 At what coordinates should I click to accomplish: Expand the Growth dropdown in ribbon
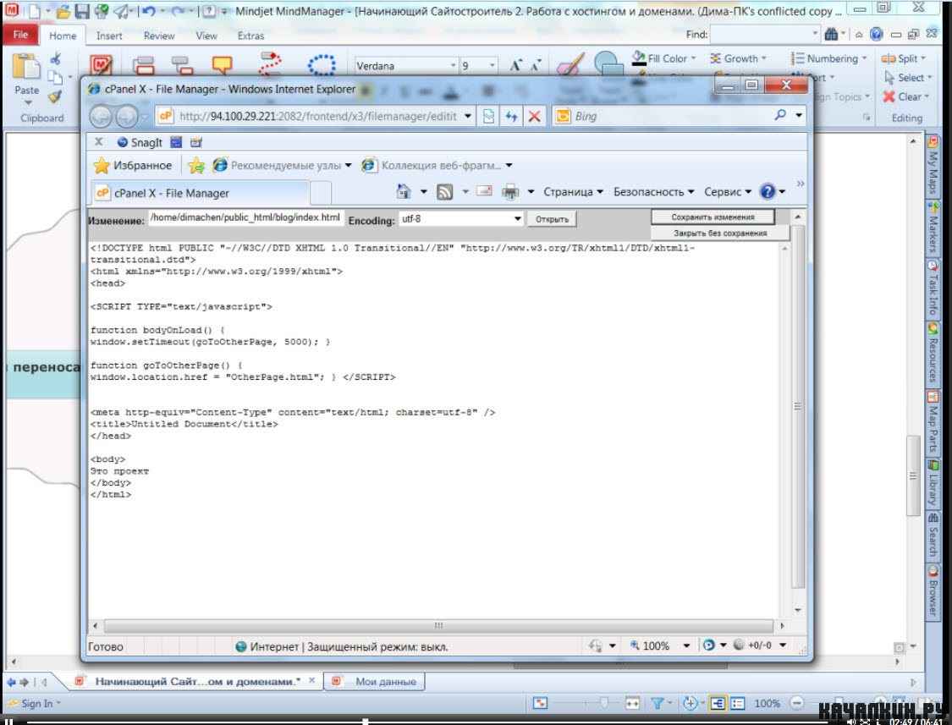(764, 59)
